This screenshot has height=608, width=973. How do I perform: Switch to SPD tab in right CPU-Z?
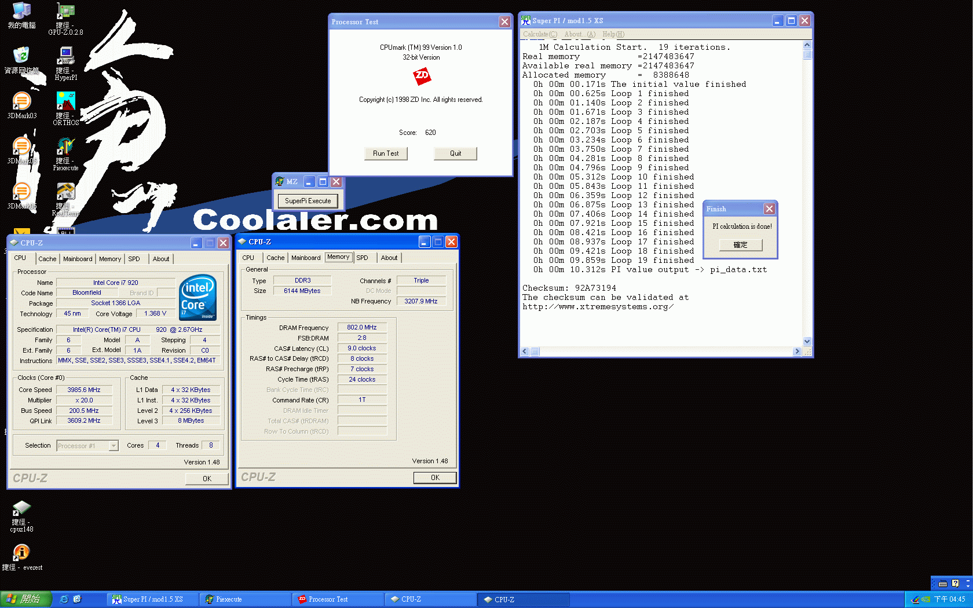363,258
